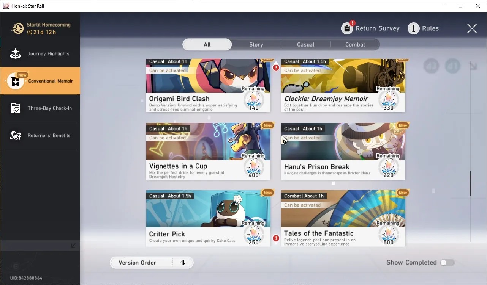Screen dimensions: 487x285
Task: Select the Three-Day Check-In icon
Action: click(x=16, y=108)
